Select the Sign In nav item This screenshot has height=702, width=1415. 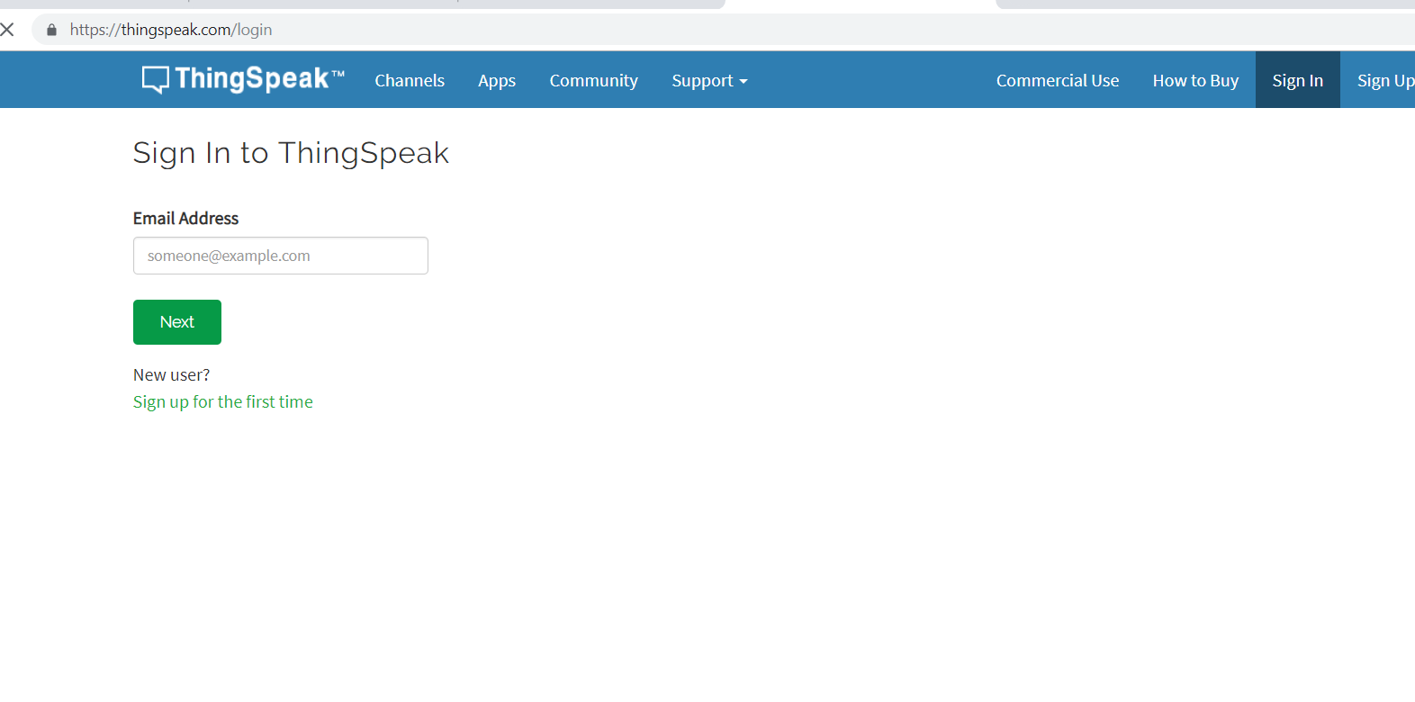pos(1298,80)
